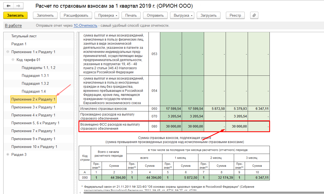Image resolution: width=324 pixels, height=194 pixels.
Task: Click the 5 379,93 cell in row 060
Action: [x=237, y=109]
